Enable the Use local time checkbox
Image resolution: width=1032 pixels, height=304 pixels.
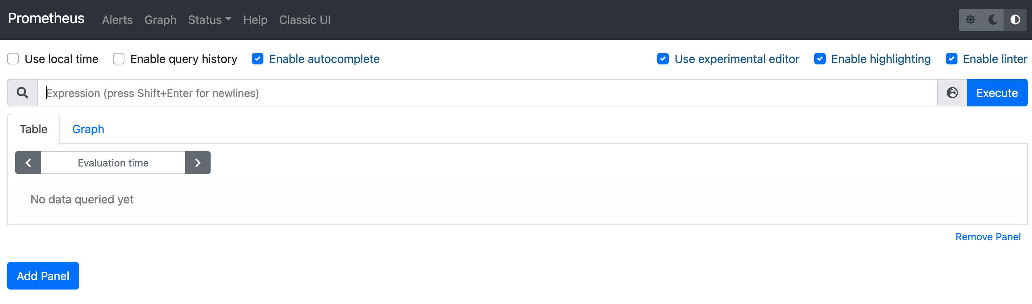point(13,59)
